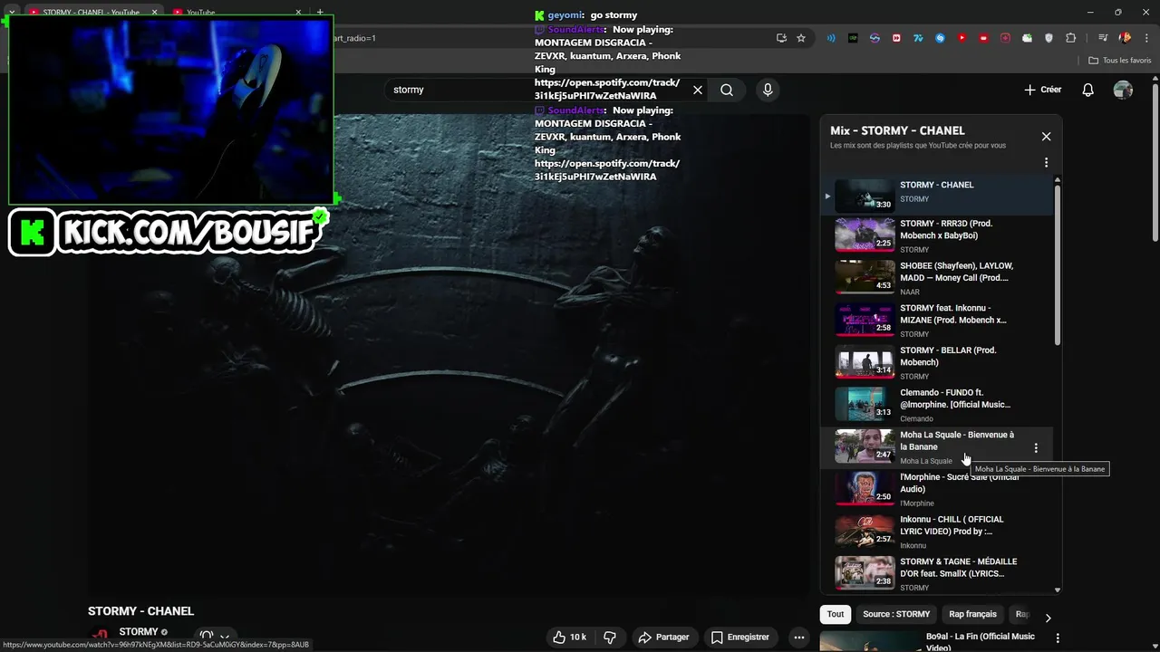Viewport: 1160px width, 652px height.
Task: Close the STORMY - CHANEL browser tab
Action: click(x=154, y=13)
